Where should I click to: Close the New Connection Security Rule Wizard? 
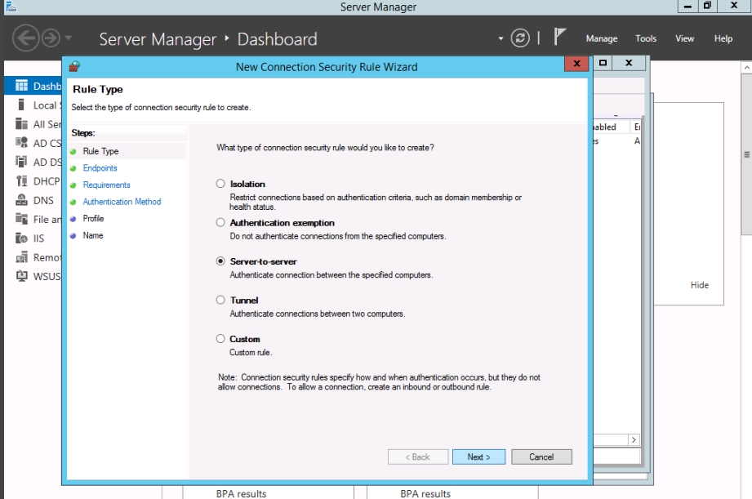(x=576, y=64)
